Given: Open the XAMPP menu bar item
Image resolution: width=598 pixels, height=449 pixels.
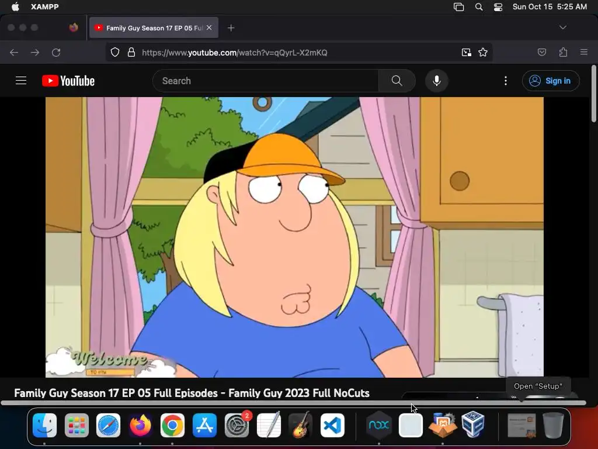Looking at the screenshot, I should point(44,6).
